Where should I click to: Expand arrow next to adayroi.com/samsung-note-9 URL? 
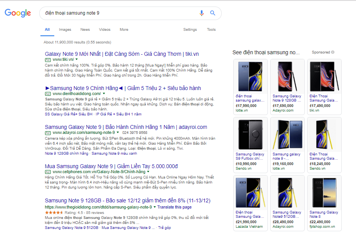point(118,133)
